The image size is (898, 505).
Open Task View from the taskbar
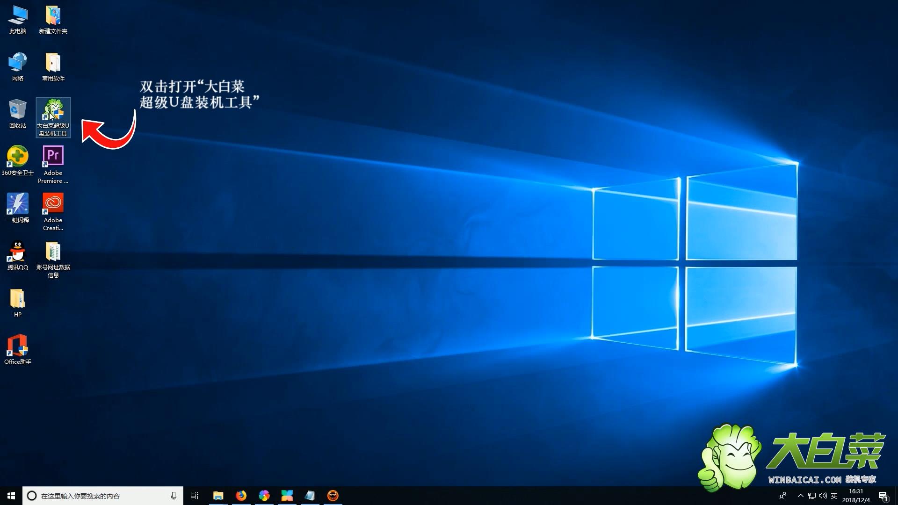pos(195,496)
